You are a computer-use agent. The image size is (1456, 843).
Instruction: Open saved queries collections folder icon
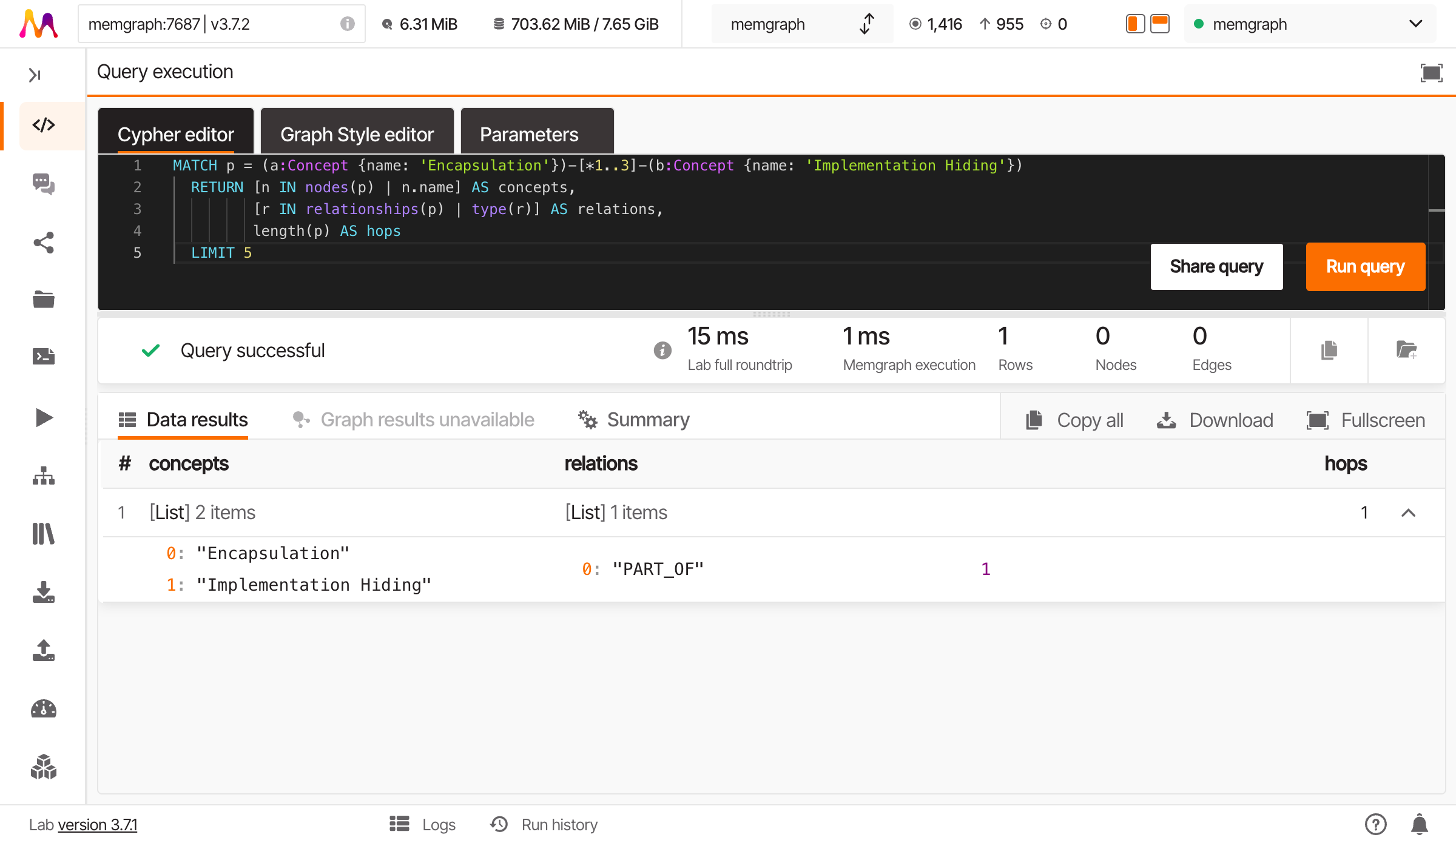(42, 298)
